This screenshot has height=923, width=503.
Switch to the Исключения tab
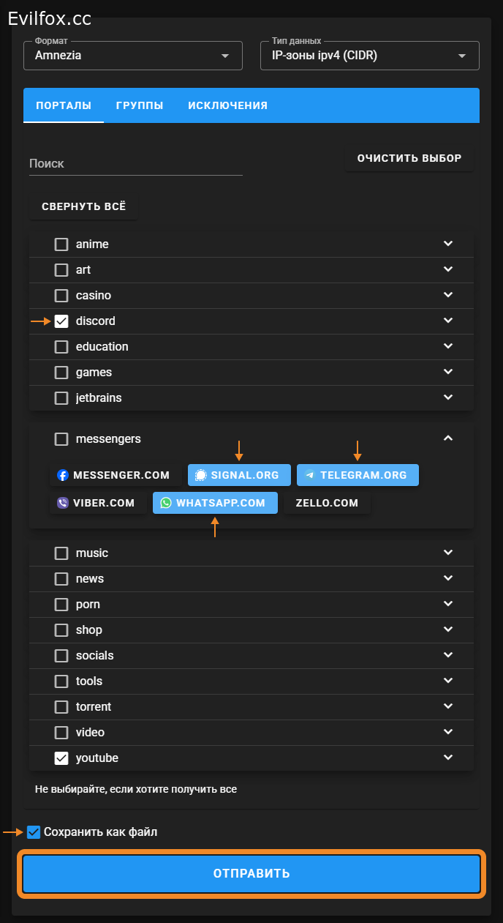tap(227, 105)
